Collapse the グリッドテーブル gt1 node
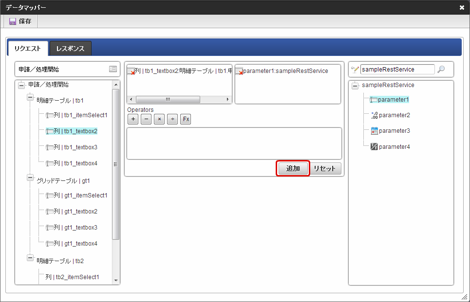The height and width of the screenshot is (302, 470). [x=30, y=179]
